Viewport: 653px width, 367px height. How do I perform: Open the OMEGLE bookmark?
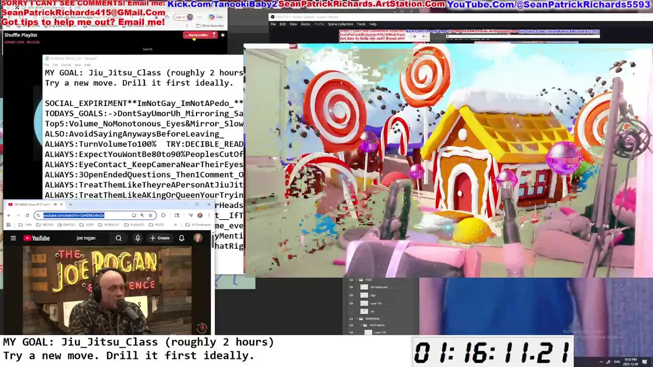tap(66, 225)
